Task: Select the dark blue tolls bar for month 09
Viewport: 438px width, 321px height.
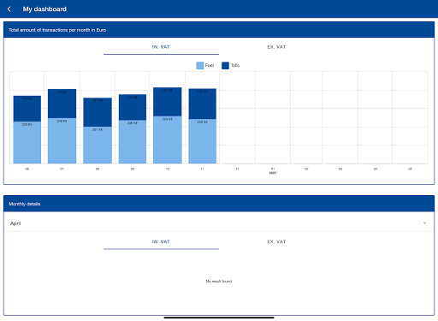Action: 133,107
